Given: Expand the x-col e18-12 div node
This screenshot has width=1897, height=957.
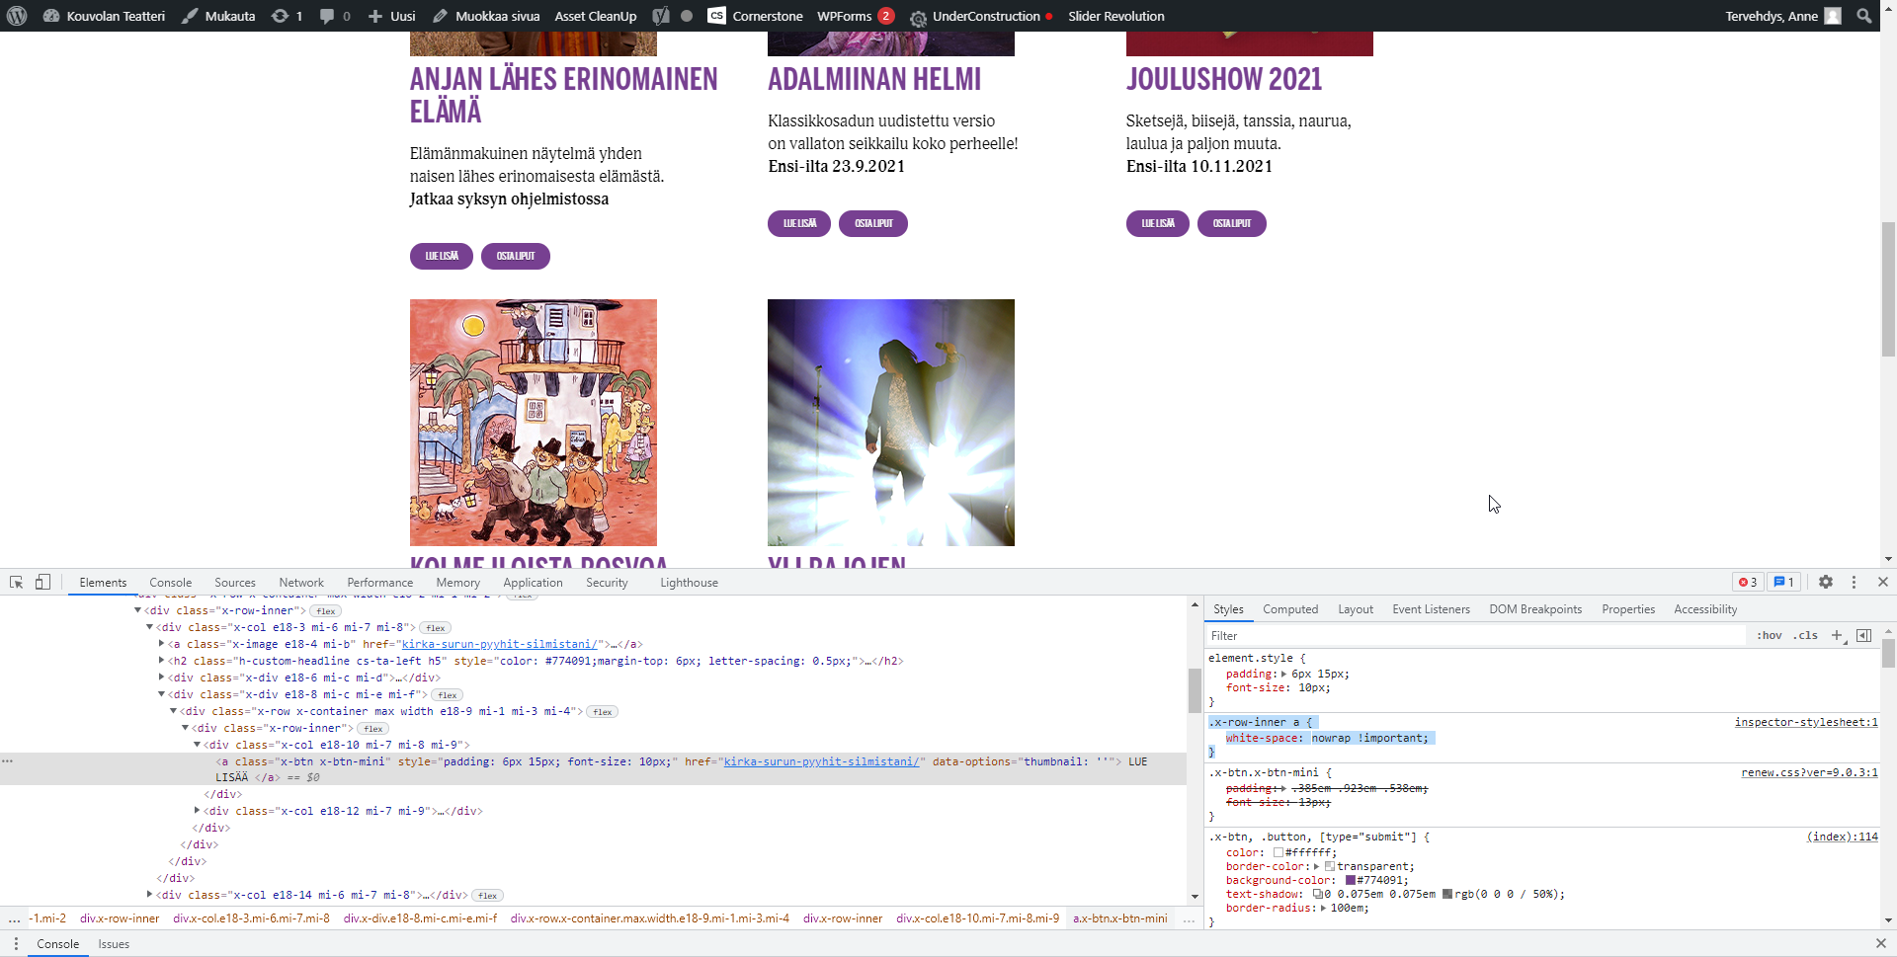Looking at the screenshot, I should [x=197, y=811].
